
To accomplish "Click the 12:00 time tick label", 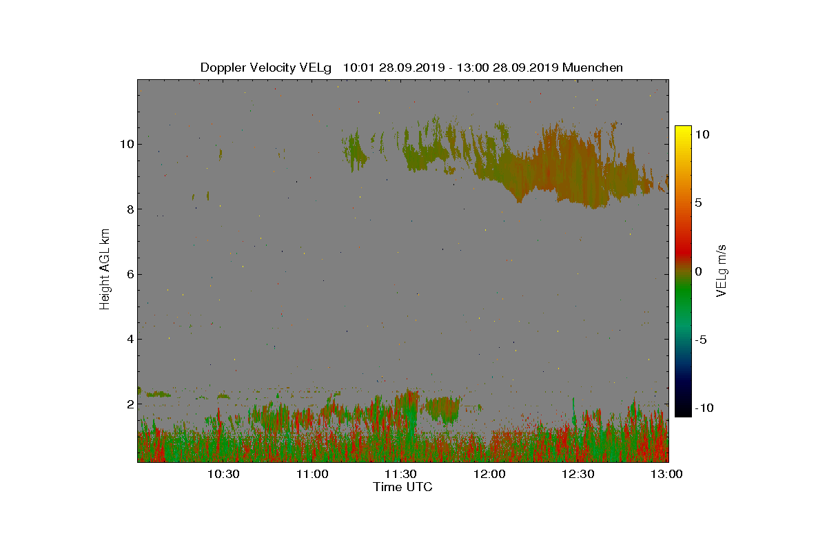I will coord(490,474).
